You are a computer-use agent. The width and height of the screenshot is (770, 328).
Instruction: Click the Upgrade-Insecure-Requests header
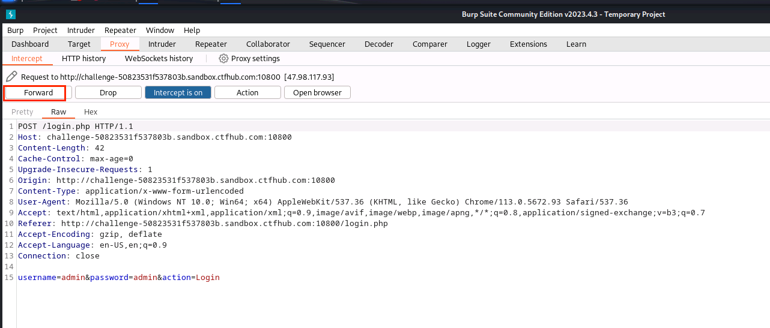(x=85, y=169)
